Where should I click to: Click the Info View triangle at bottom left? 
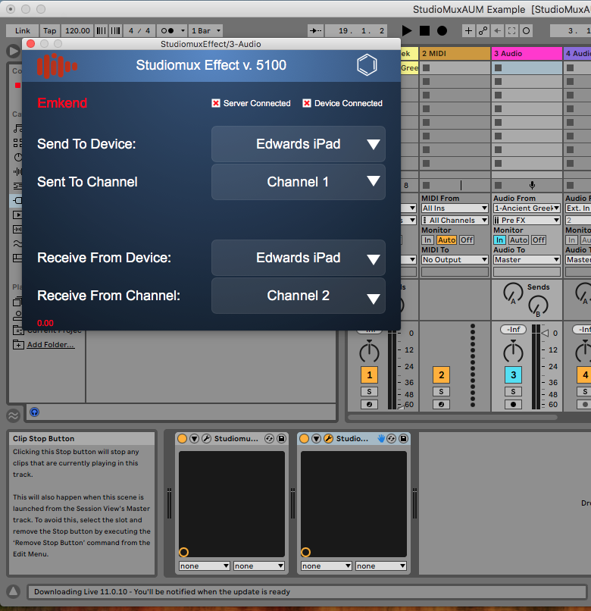13,591
